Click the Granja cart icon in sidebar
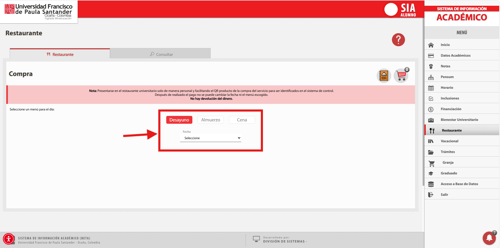The width and height of the screenshot is (500, 248). [432, 163]
